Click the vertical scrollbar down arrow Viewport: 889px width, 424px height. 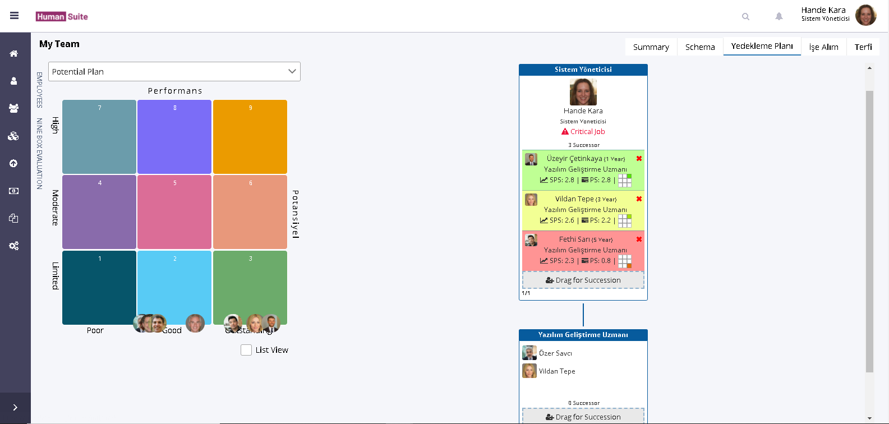click(x=869, y=418)
